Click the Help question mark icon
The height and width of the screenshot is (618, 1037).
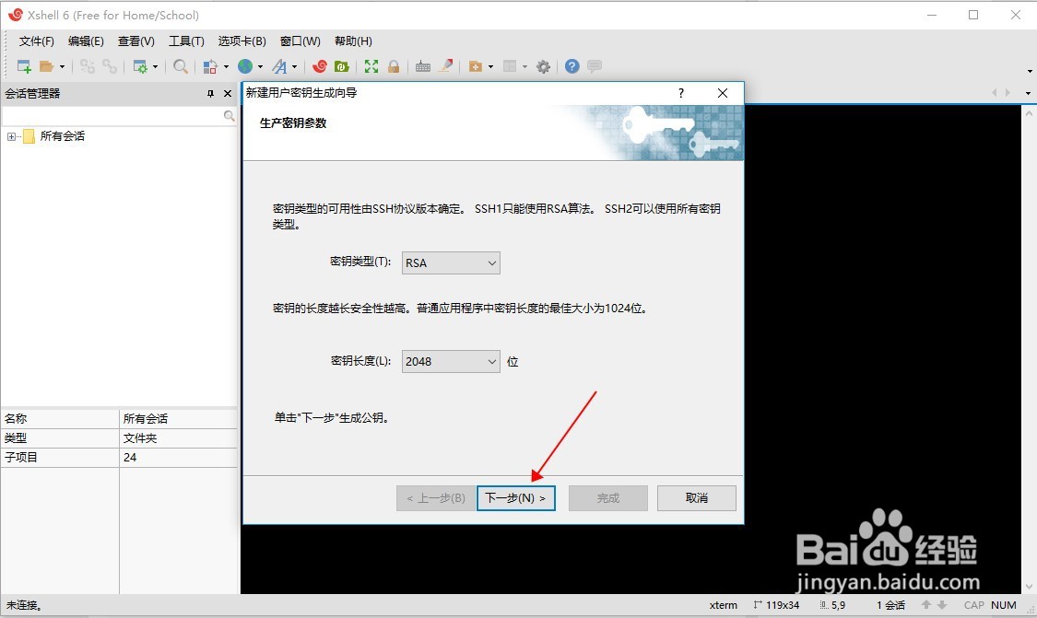click(x=571, y=66)
